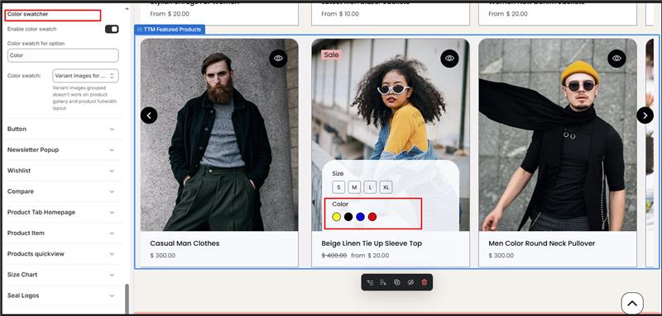662x316 pixels.
Task: Move the section up from floating toolbar
Action: pos(370,282)
